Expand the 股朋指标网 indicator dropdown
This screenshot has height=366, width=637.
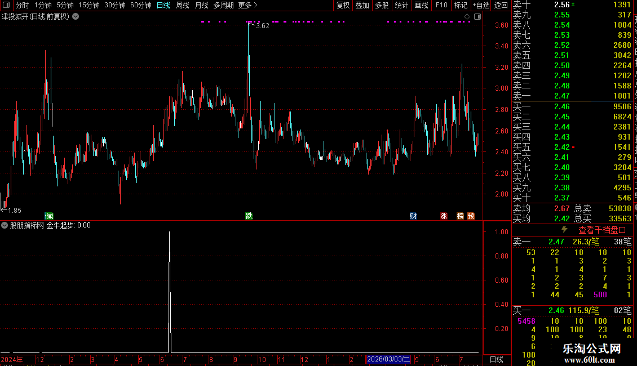coord(5,225)
